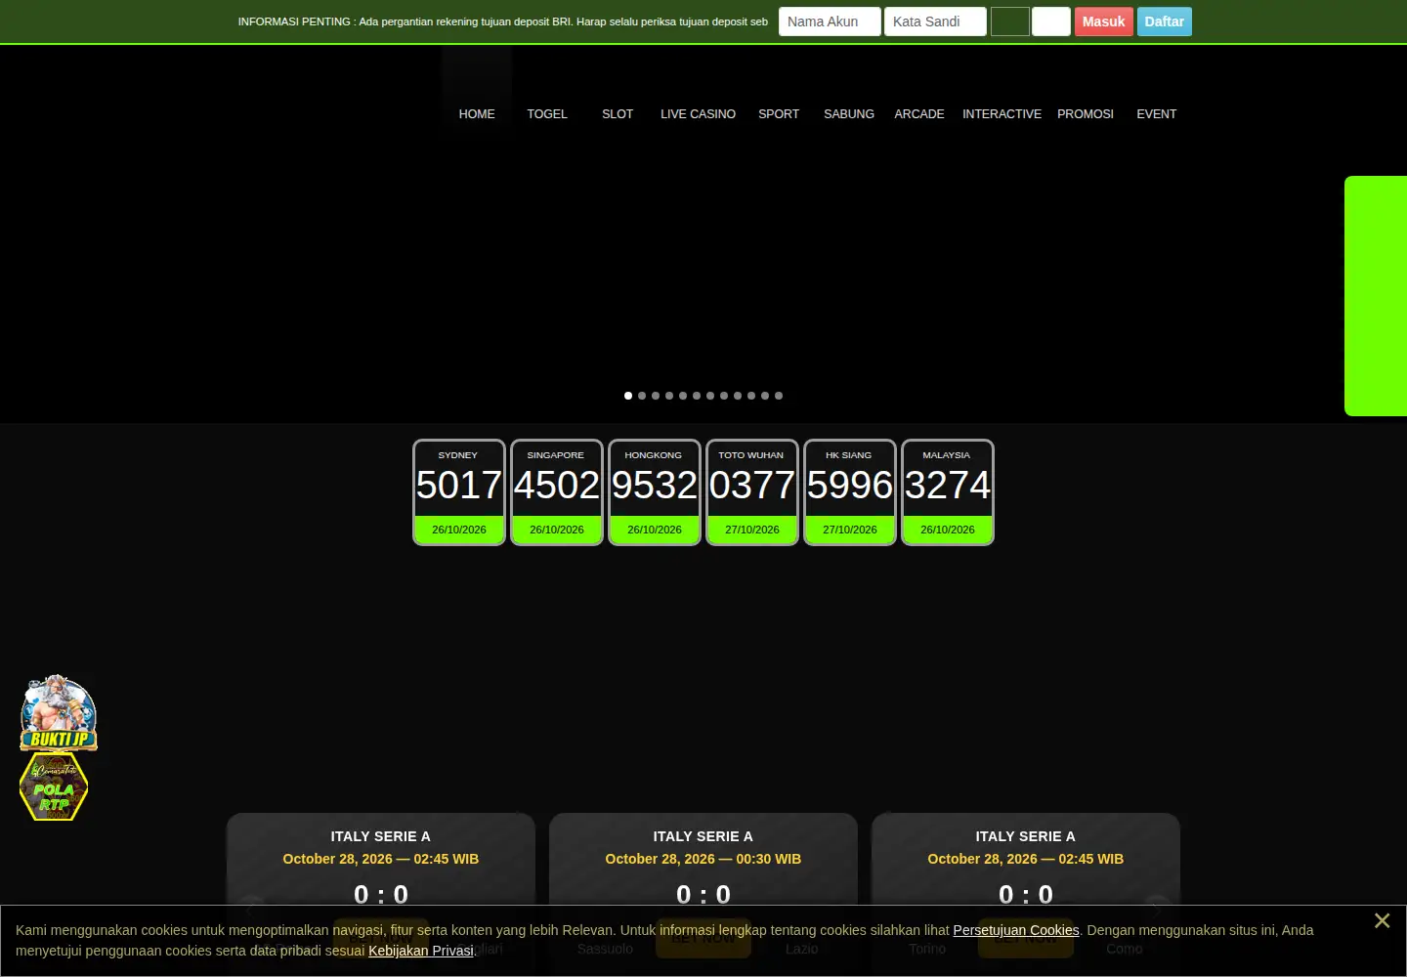
Task: Click the Nama Akun username field
Action: tap(830, 21)
